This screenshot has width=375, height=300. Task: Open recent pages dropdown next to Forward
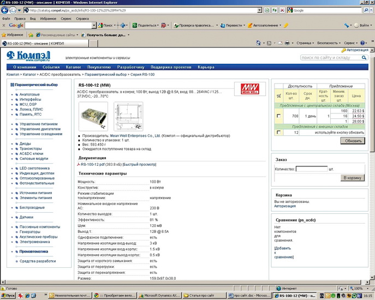19,10
